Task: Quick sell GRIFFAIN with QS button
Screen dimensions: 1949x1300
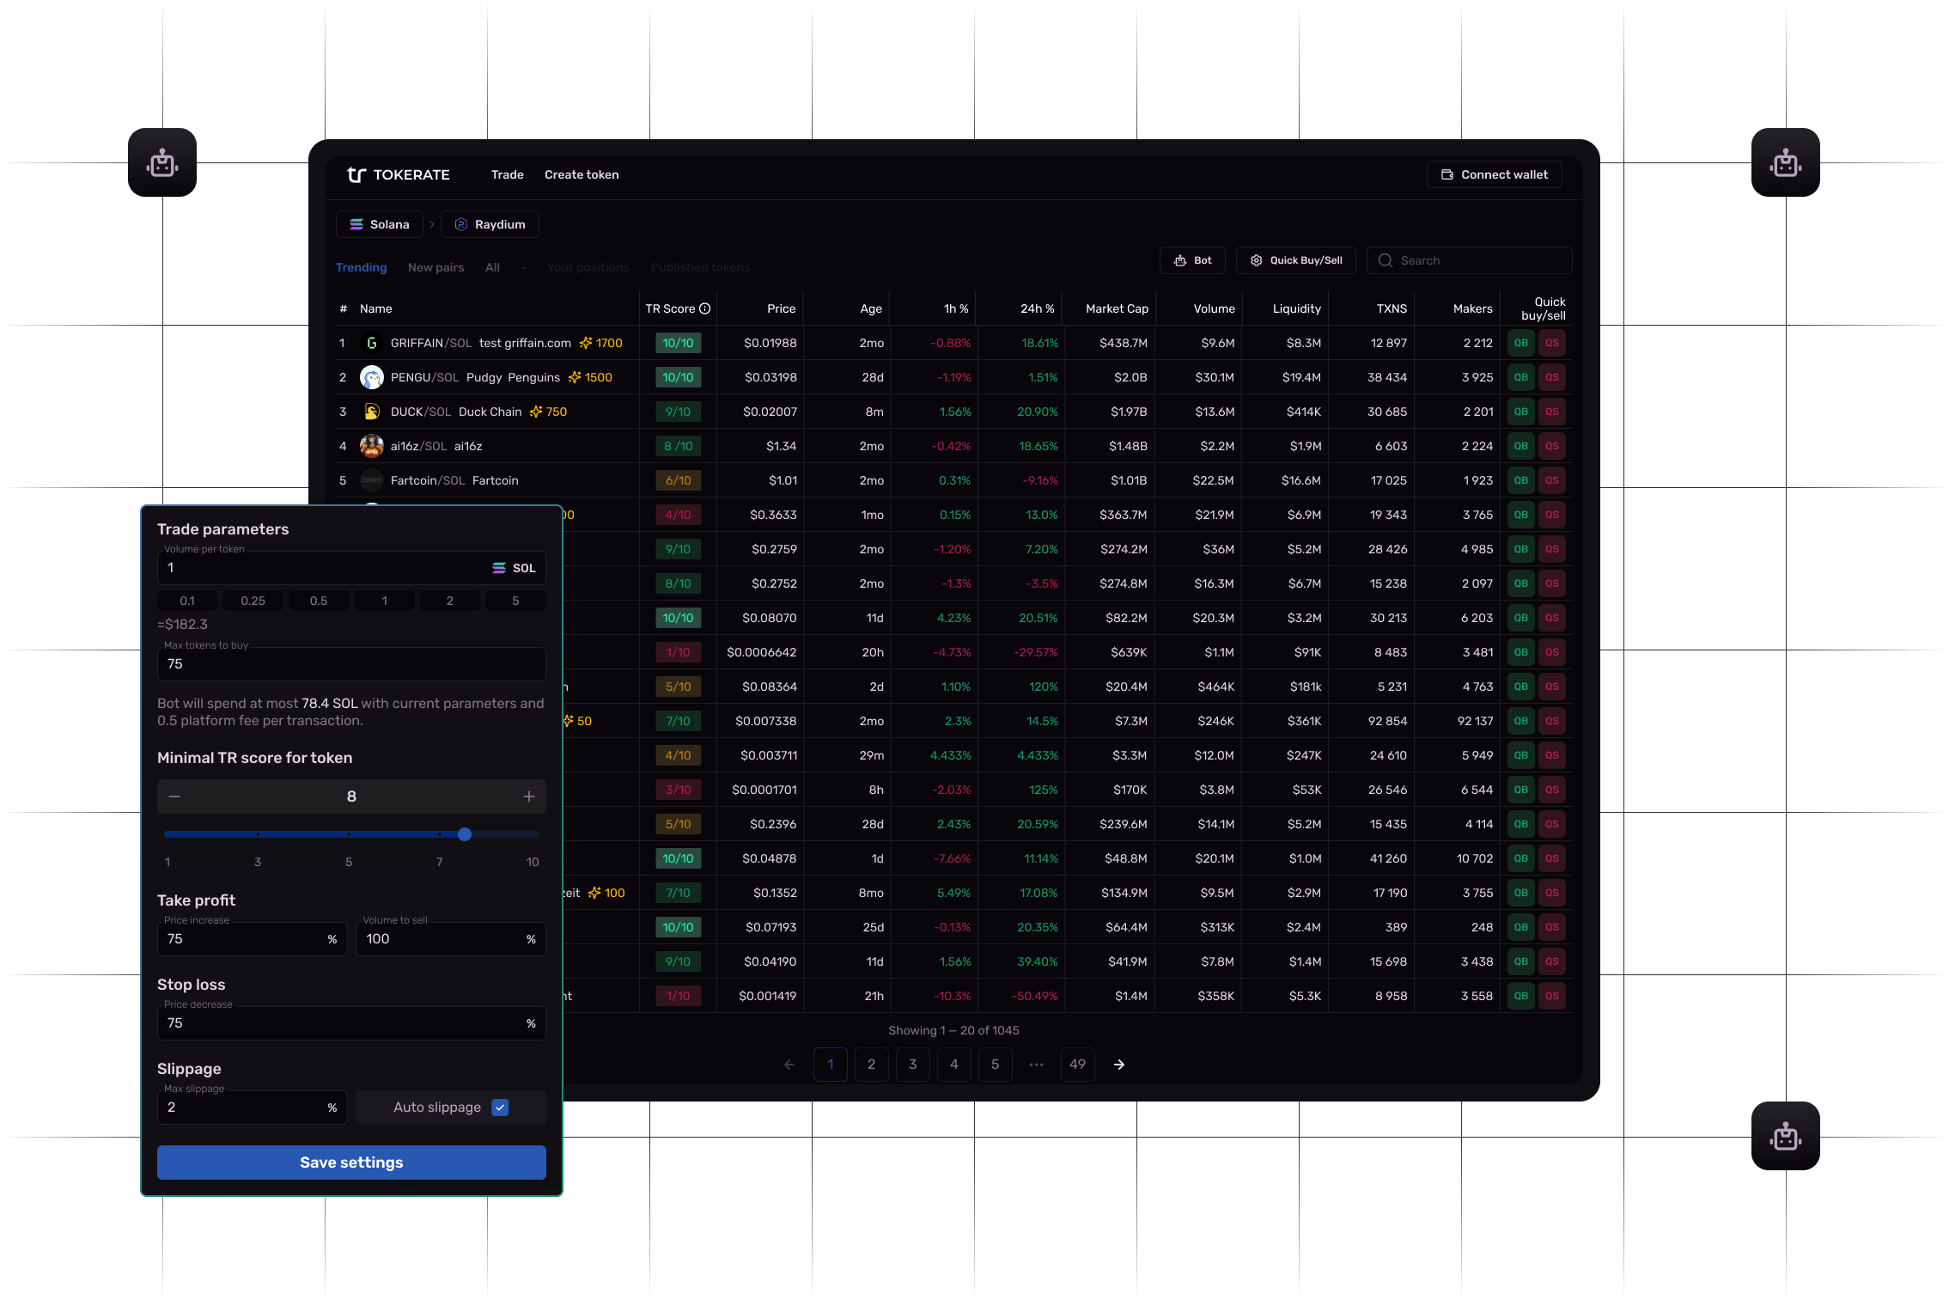Action: pyautogui.click(x=1552, y=343)
